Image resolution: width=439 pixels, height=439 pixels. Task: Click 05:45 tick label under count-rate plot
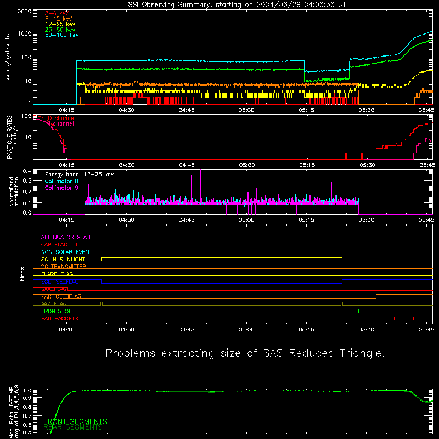point(426,110)
